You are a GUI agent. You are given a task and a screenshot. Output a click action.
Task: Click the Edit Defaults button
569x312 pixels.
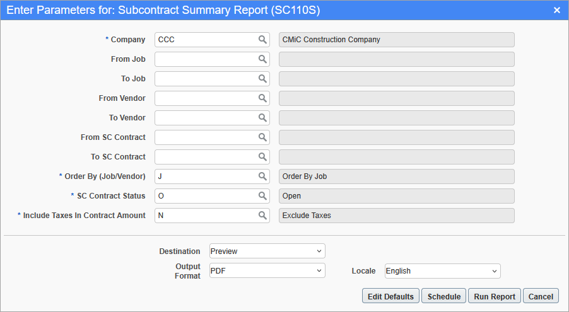[x=390, y=296]
